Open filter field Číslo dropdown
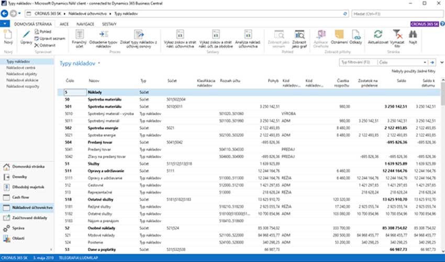Image resolution: width=445 pixels, height=262 pixels. pos(425,62)
